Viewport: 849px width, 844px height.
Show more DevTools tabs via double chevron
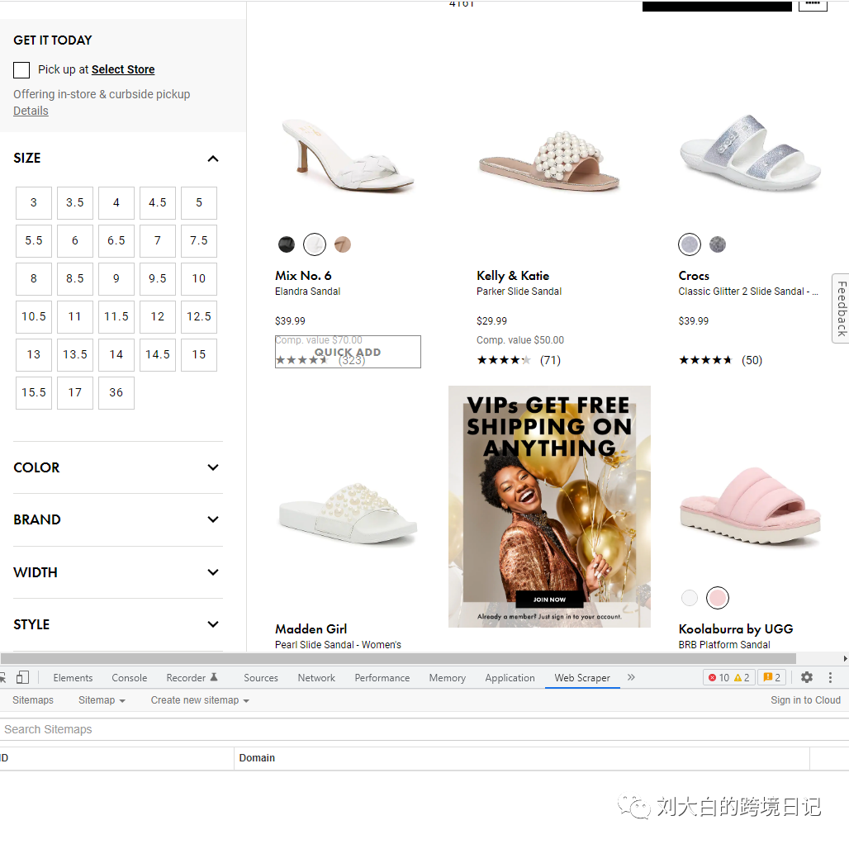point(631,677)
